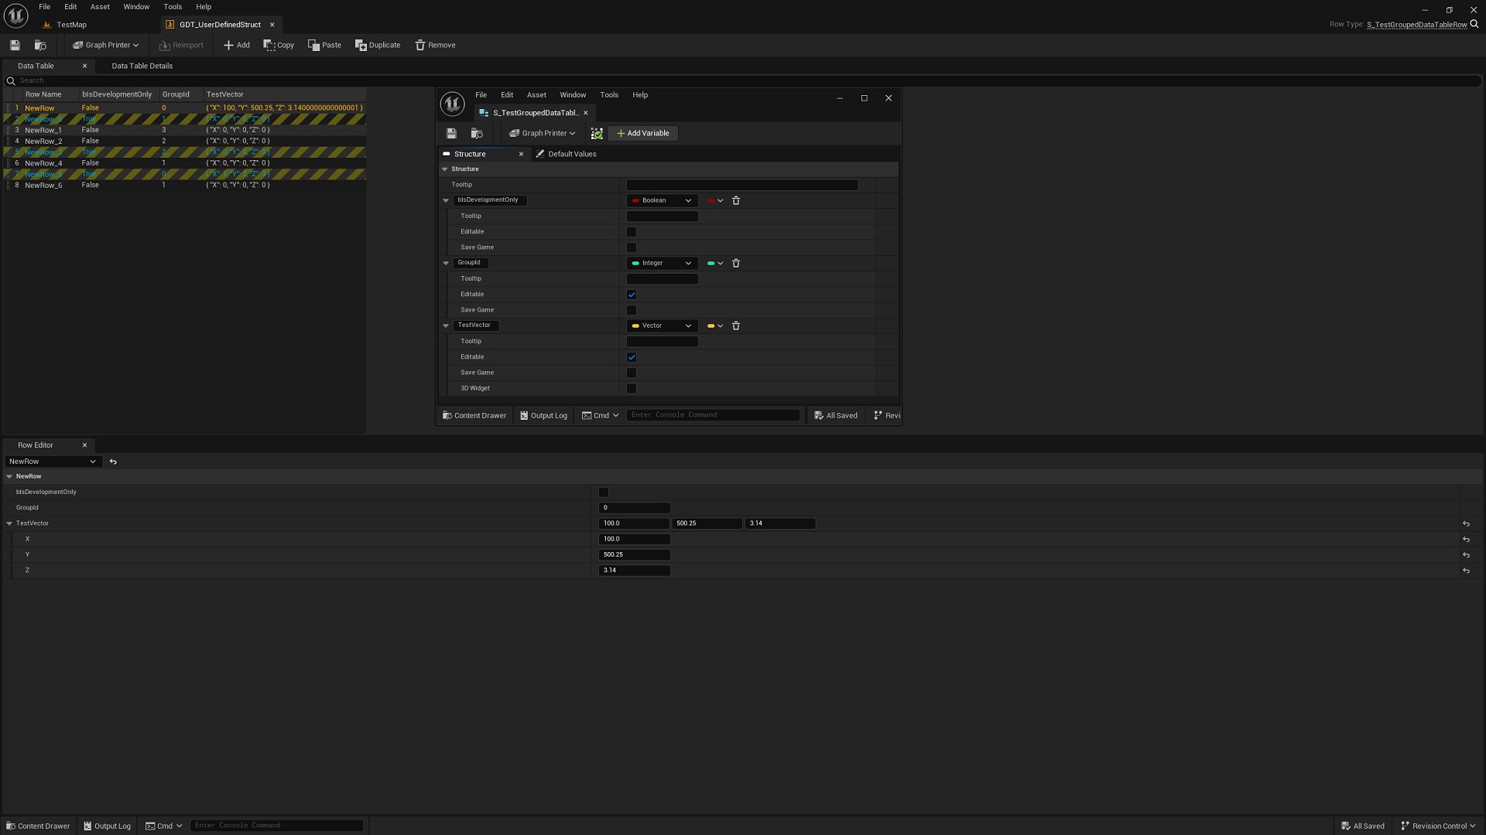This screenshot has height=835, width=1486.
Task: Delete the bIsDevelopmentOnly variable
Action: pyautogui.click(x=736, y=200)
